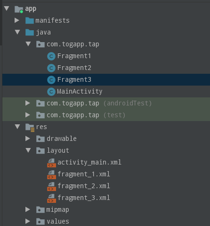The height and width of the screenshot is (226, 210).
Task: Select the MainActivity class name
Action: coord(80,92)
